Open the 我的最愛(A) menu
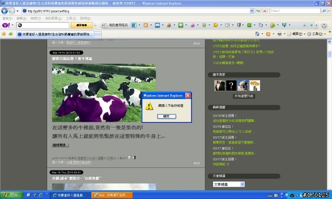The image size is (332, 199). tap(53, 19)
